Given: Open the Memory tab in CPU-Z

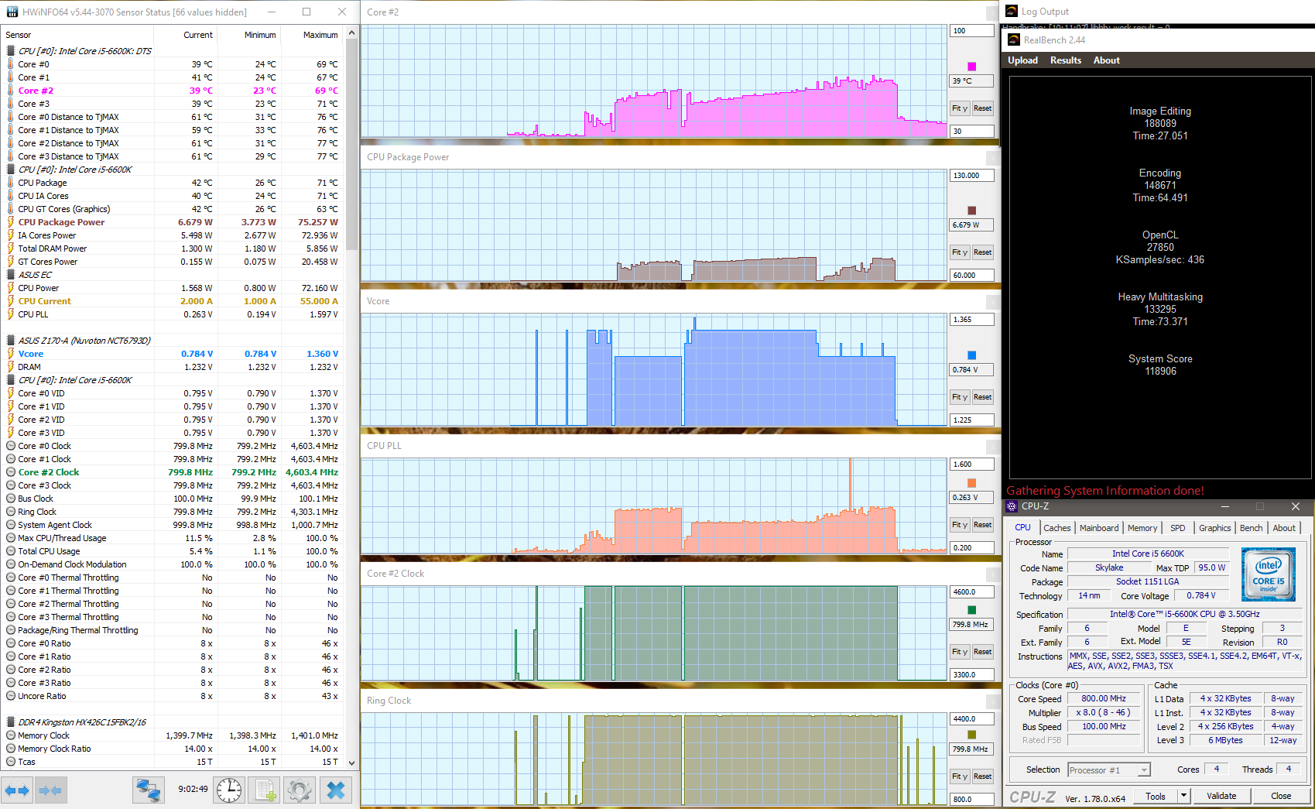Looking at the screenshot, I should pyautogui.click(x=1142, y=528).
